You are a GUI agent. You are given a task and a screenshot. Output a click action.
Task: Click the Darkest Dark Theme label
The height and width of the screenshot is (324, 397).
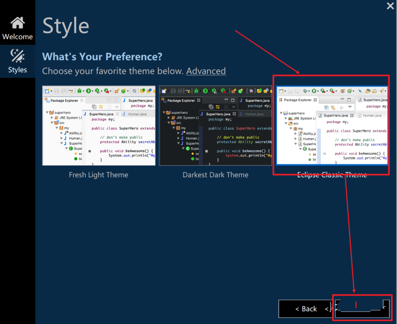pyautogui.click(x=215, y=175)
